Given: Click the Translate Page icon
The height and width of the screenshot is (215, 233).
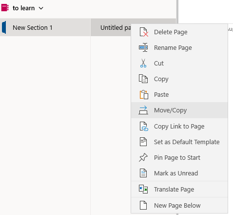Looking at the screenshot, I should click(x=143, y=189).
